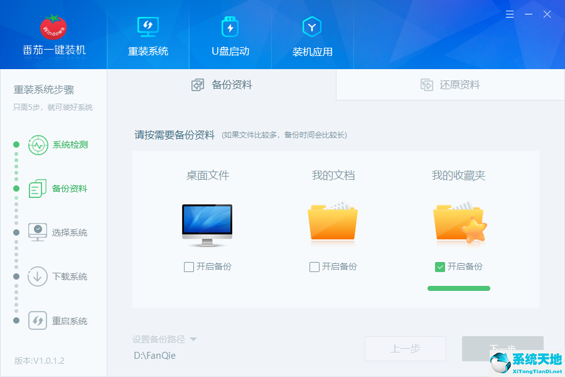Click the 备份资料 step icon

click(x=38, y=188)
